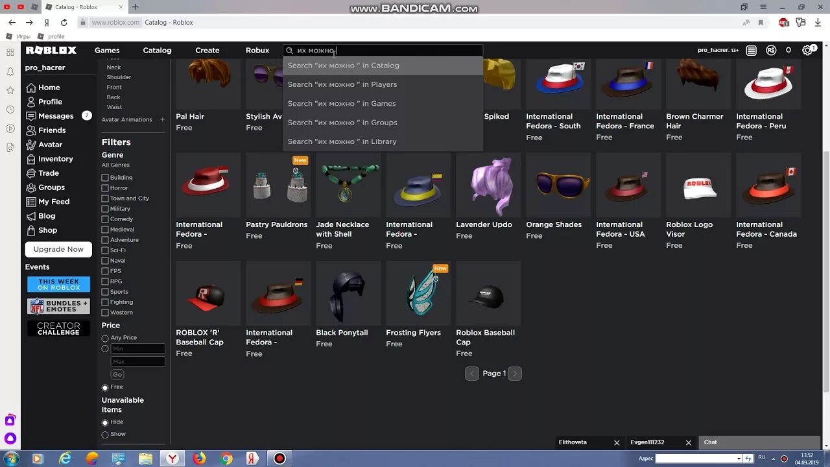This screenshot has width=830, height=467.
Task: Open the This Week on Roblox banner
Action: pyautogui.click(x=58, y=285)
